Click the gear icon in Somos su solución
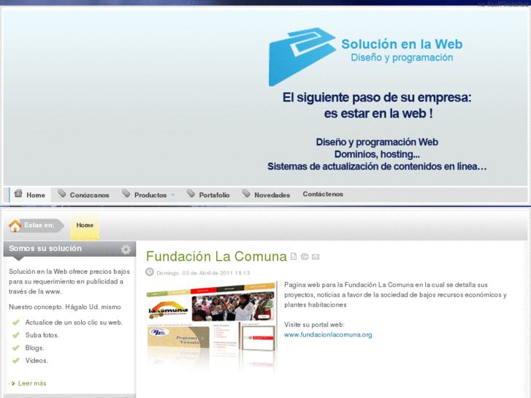Image resolution: width=531 pixels, height=398 pixels. tap(126, 249)
